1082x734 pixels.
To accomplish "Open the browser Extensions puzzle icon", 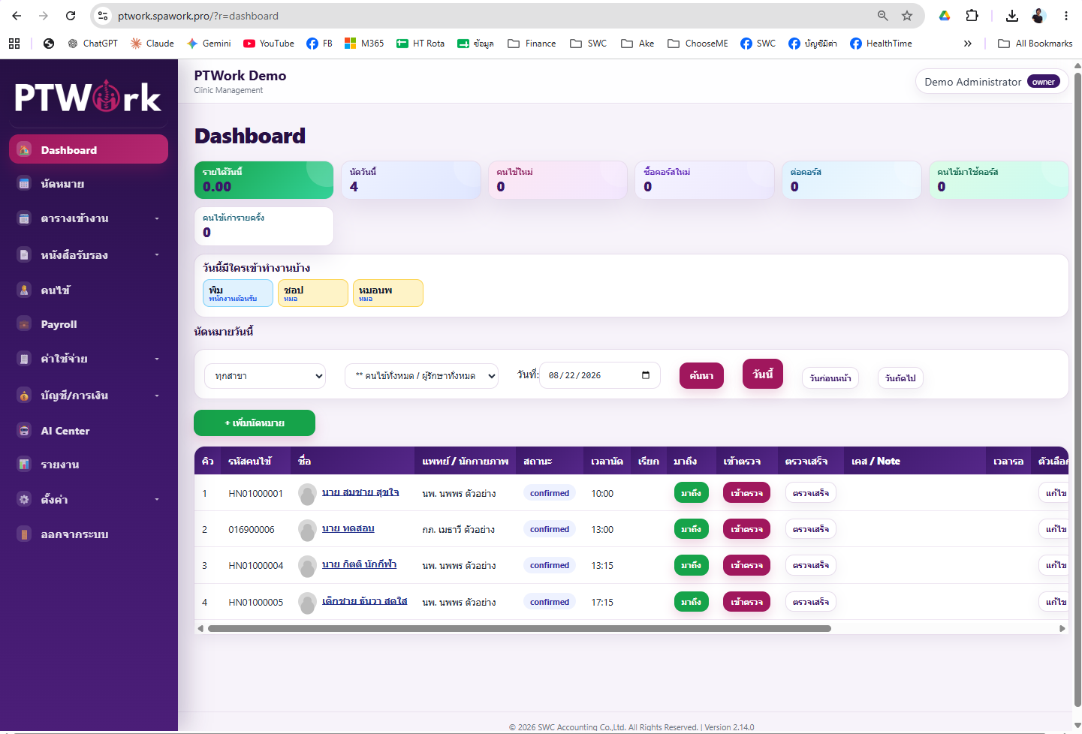I will coord(972,16).
